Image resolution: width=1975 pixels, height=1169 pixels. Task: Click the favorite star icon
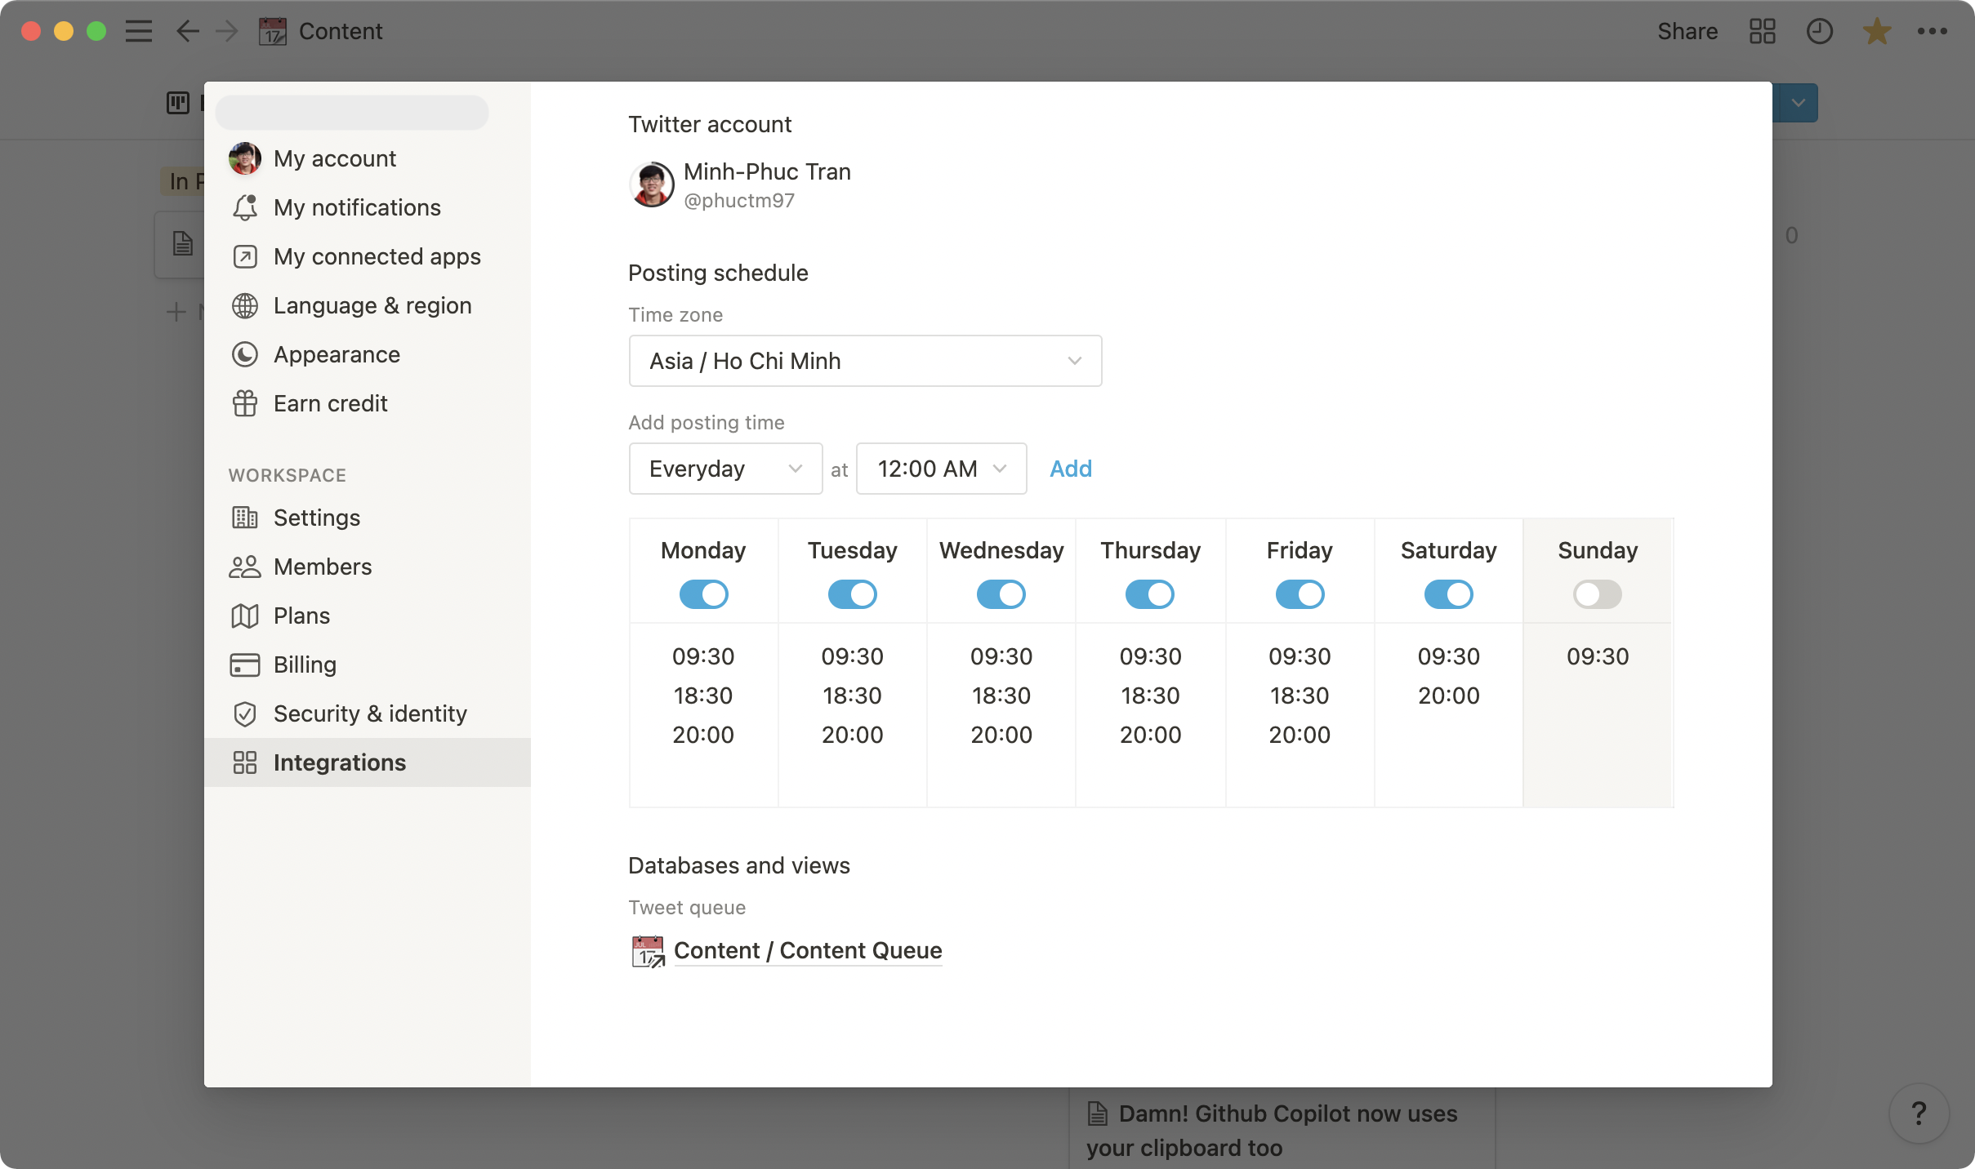1876,32
